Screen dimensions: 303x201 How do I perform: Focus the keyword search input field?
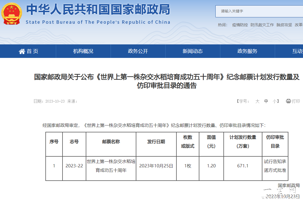click(259, 11)
